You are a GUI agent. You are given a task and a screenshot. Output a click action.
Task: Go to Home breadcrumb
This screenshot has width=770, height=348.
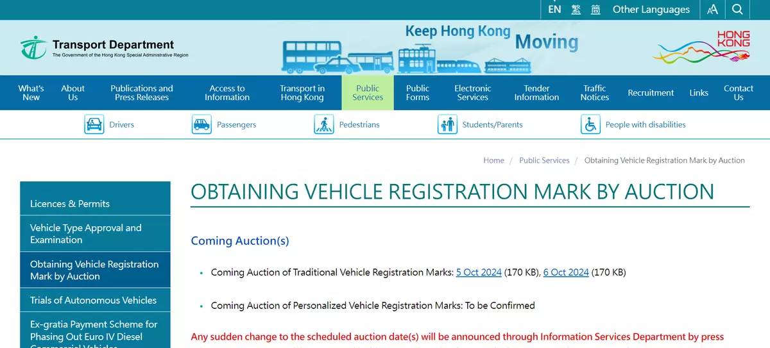point(493,160)
